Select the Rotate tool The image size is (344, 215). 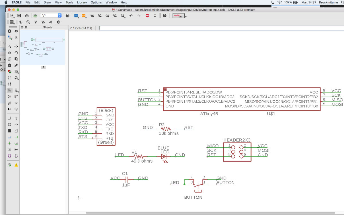[x=16, y=52]
